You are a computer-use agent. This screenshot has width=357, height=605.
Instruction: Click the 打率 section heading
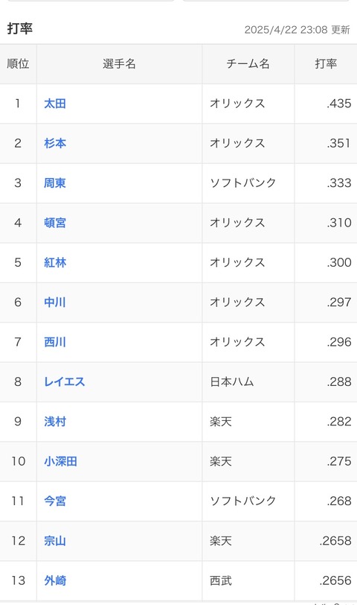point(19,28)
